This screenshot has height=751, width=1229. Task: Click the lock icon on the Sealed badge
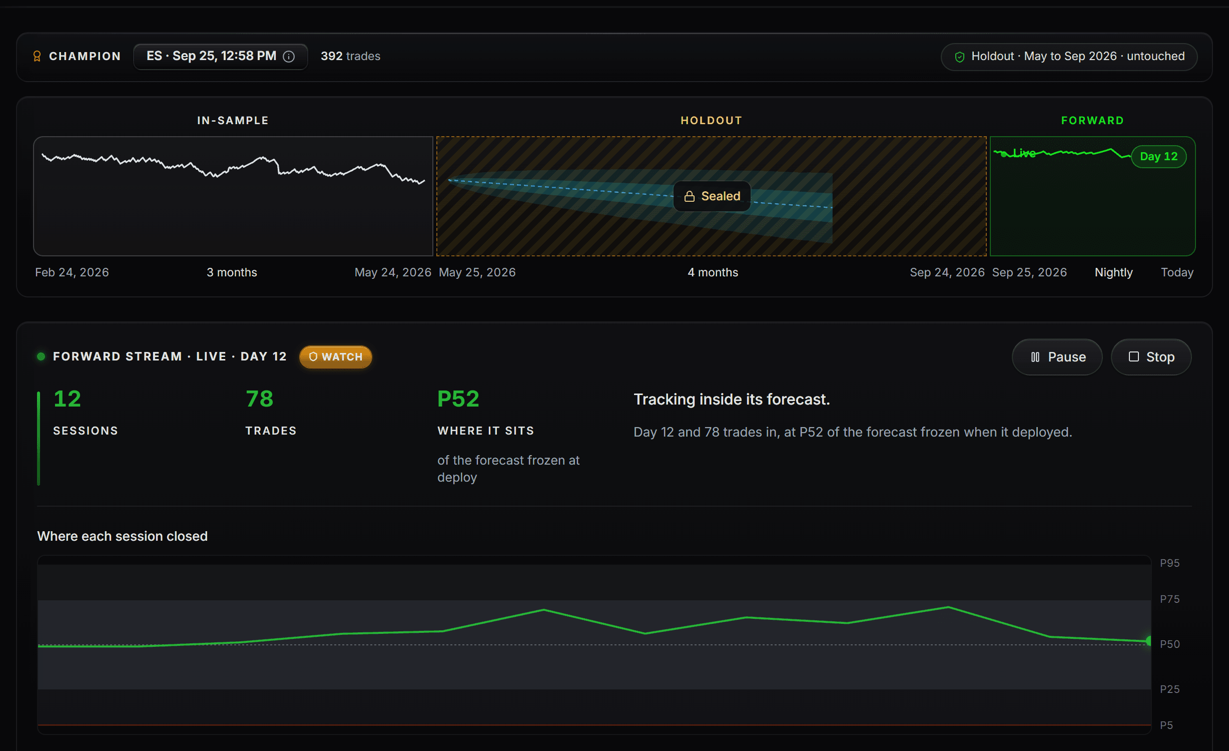689,196
